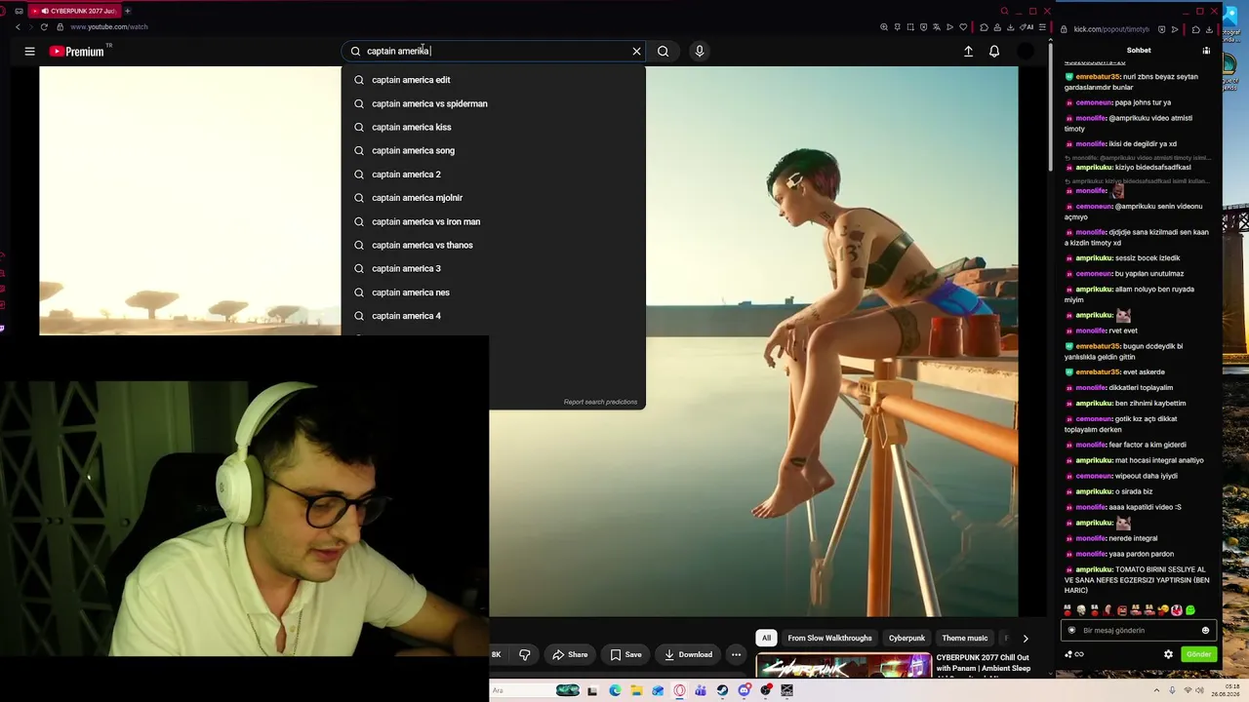Screen dimensions: 1249x702
Task: Take a snapshot with the capture icon
Action: pyautogui.click(x=910, y=27)
